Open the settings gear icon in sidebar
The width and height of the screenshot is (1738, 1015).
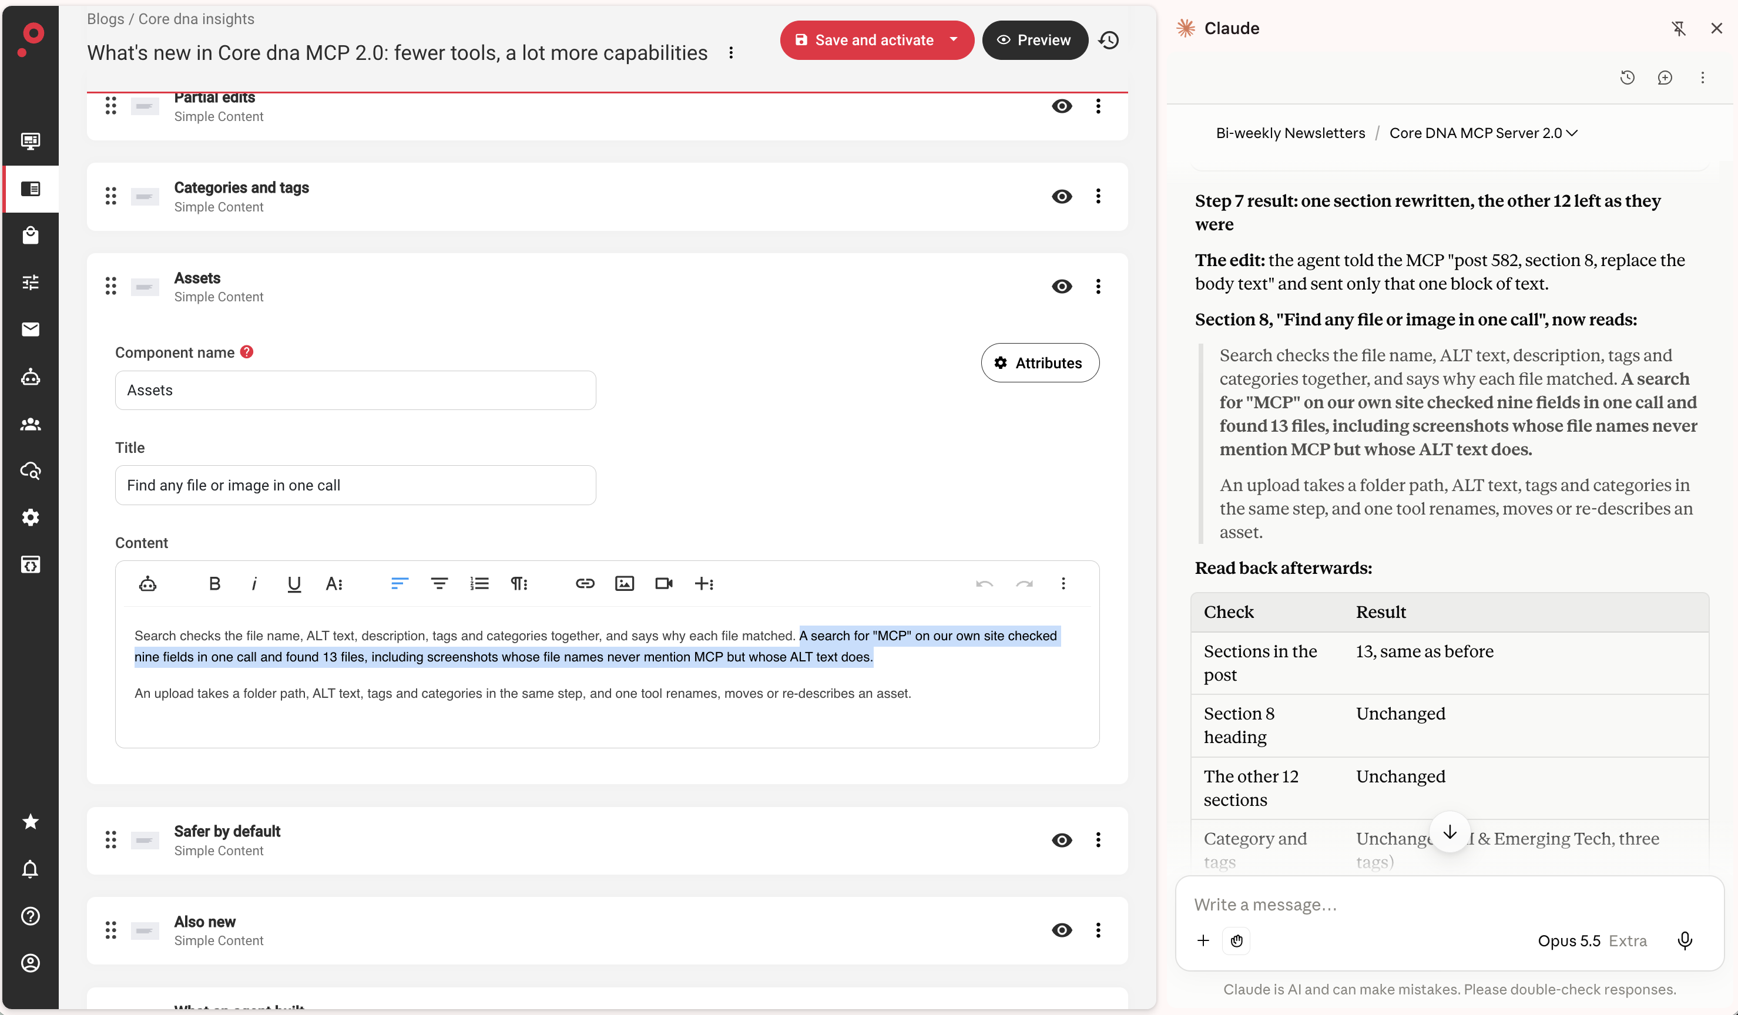tap(31, 517)
